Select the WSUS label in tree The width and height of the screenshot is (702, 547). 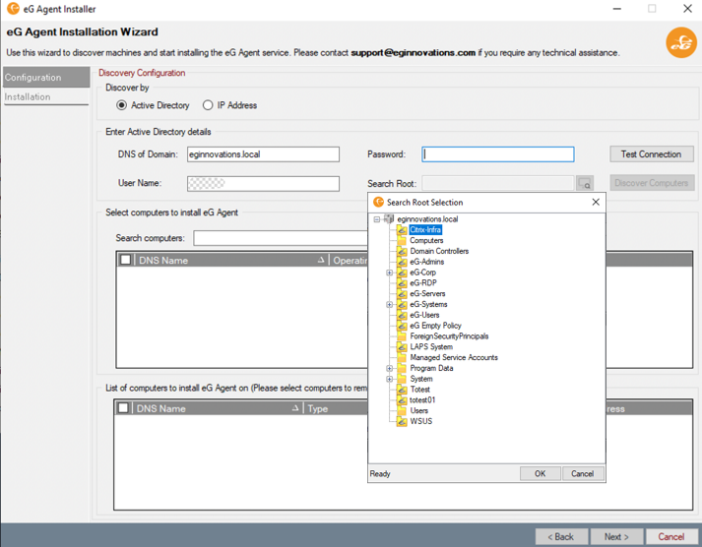pos(420,421)
